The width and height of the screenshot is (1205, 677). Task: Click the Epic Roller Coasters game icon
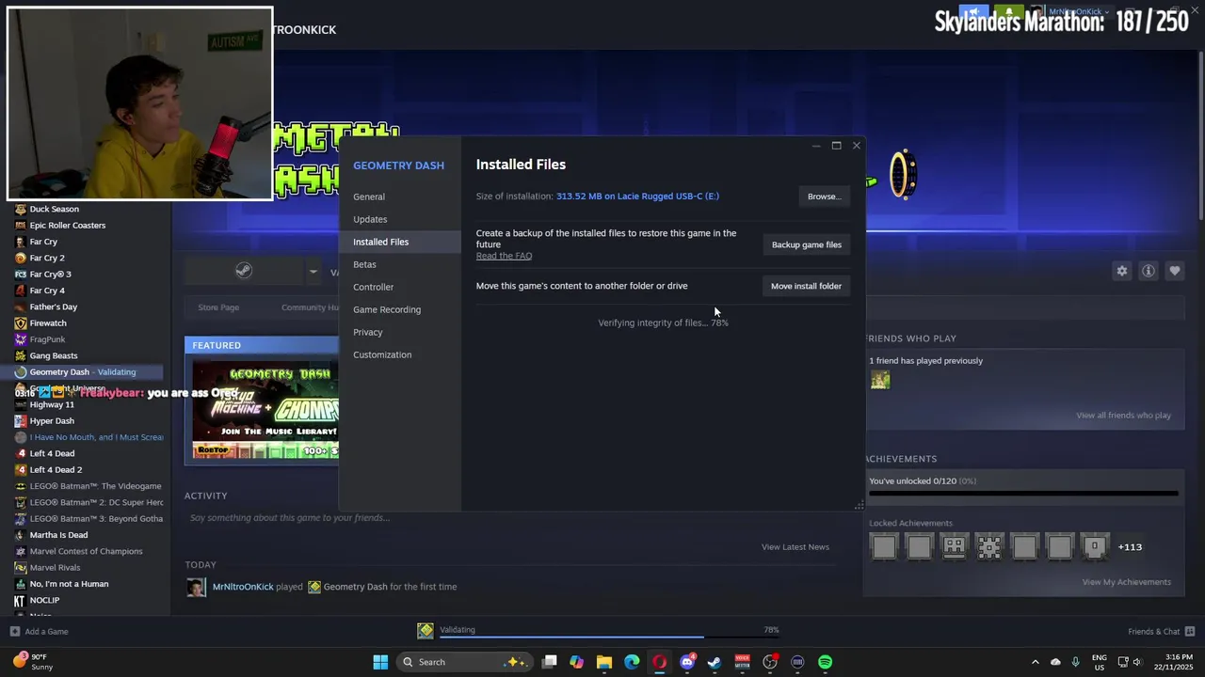20,225
